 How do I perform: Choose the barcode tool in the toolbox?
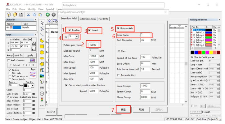[42, 88]
